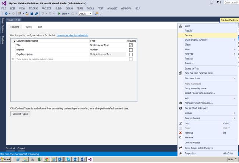Click Outlook icon in the taskbar
The width and height of the screenshot is (239, 163).
(x=75, y=159)
